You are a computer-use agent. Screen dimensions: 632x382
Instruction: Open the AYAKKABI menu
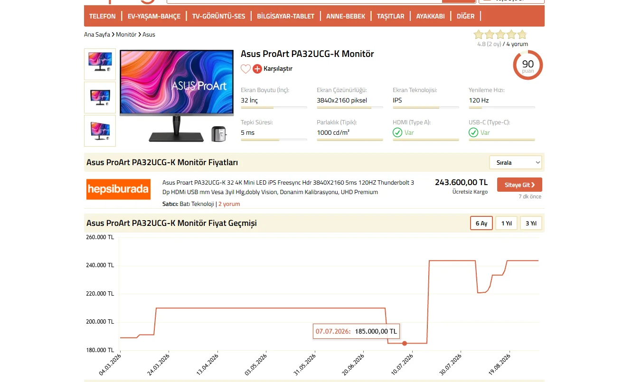431,16
